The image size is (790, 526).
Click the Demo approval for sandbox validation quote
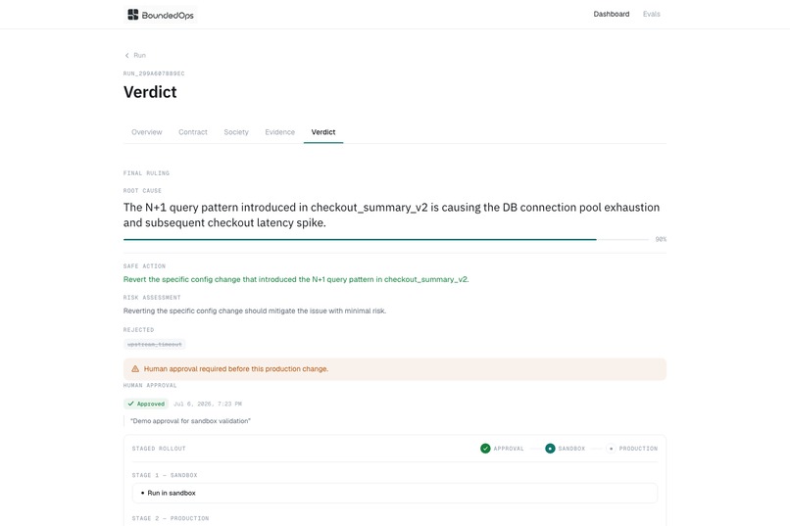click(x=190, y=421)
